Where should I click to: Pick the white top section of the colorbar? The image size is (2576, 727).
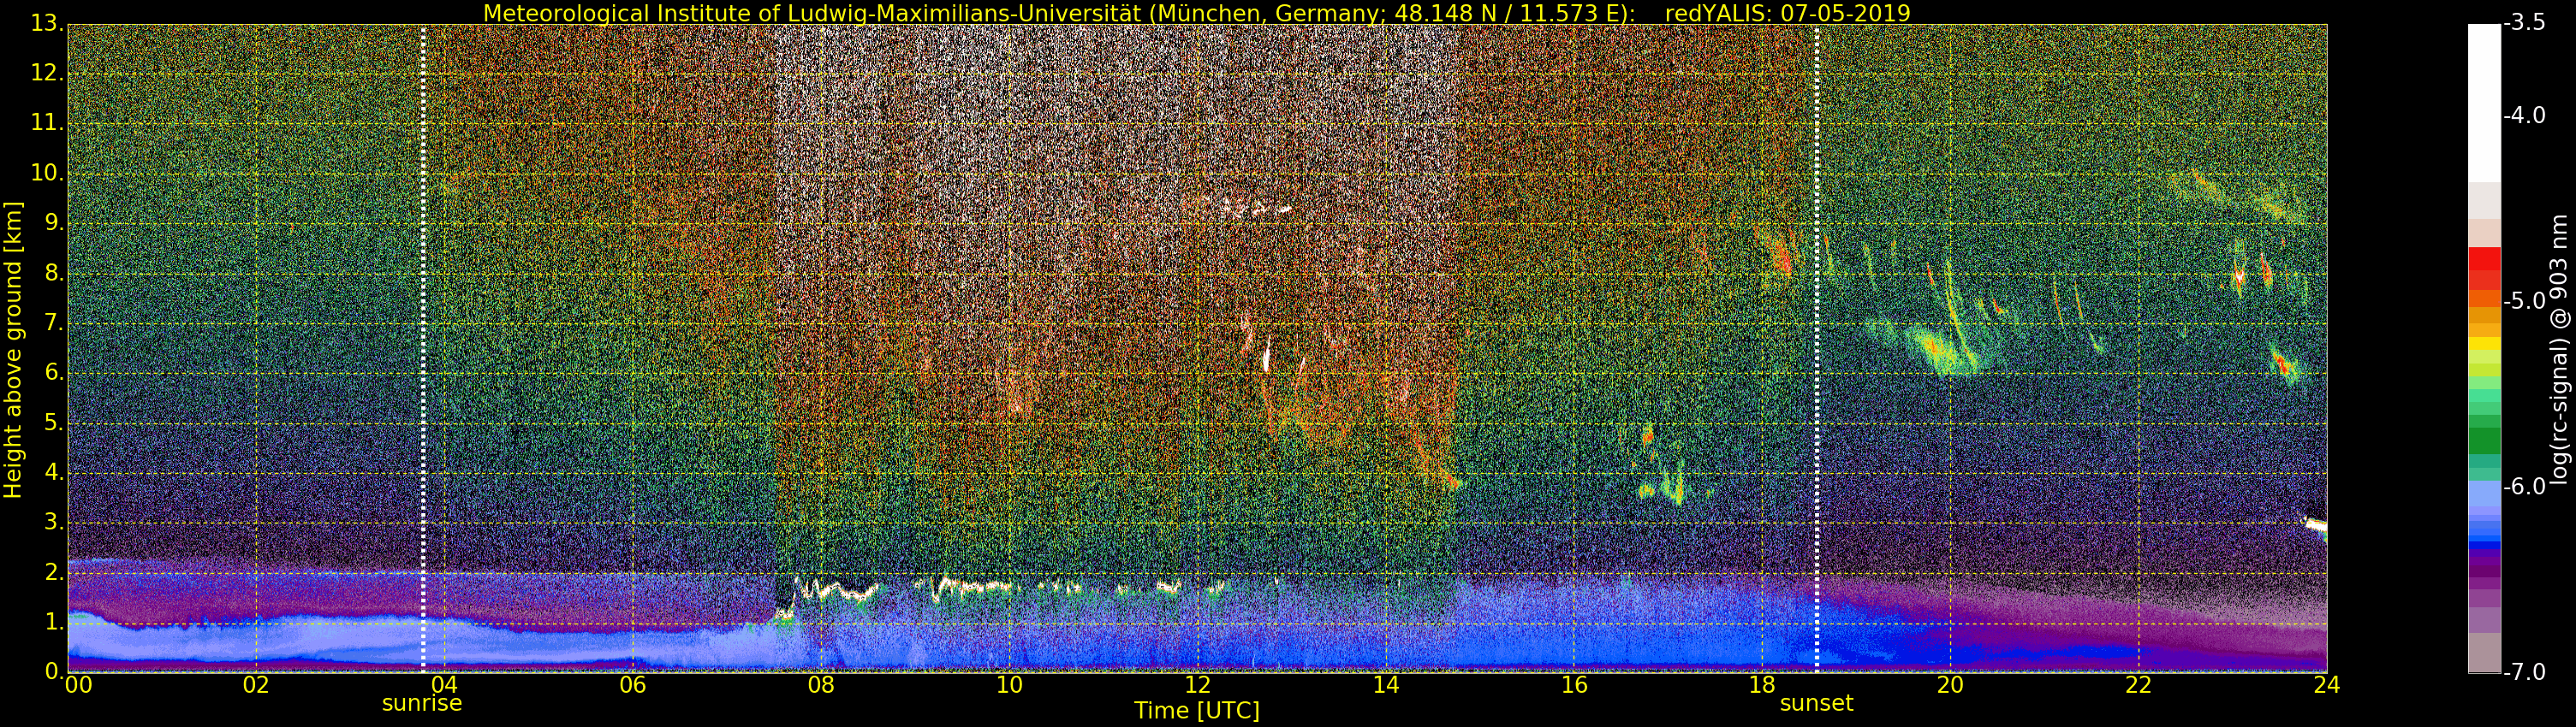(x=2484, y=103)
